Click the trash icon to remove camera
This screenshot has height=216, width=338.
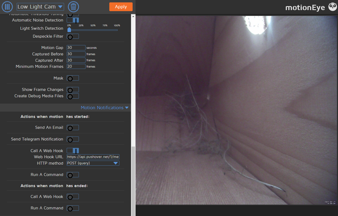(x=74, y=7)
